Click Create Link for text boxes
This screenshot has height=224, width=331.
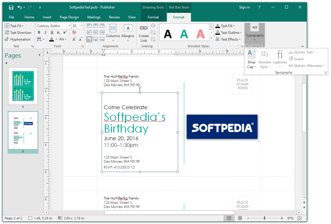[144, 34]
